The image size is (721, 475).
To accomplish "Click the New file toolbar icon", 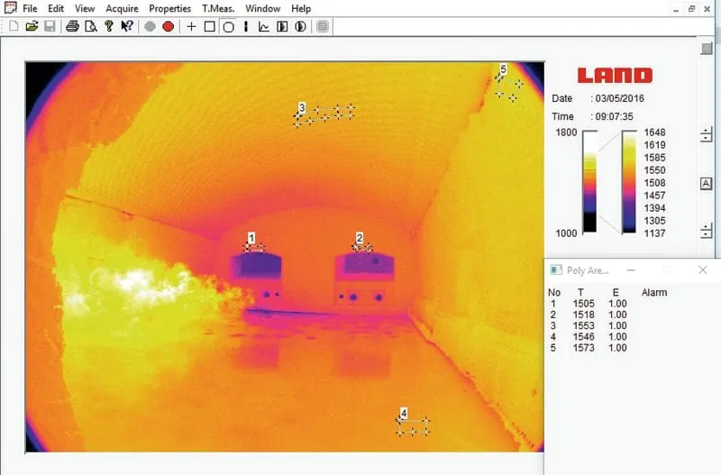I will [x=14, y=26].
